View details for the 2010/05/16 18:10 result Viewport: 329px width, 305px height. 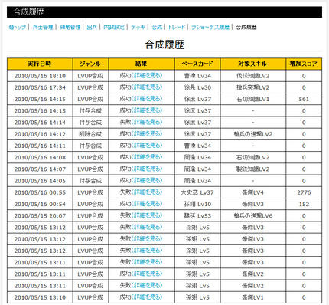tap(147, 75)
